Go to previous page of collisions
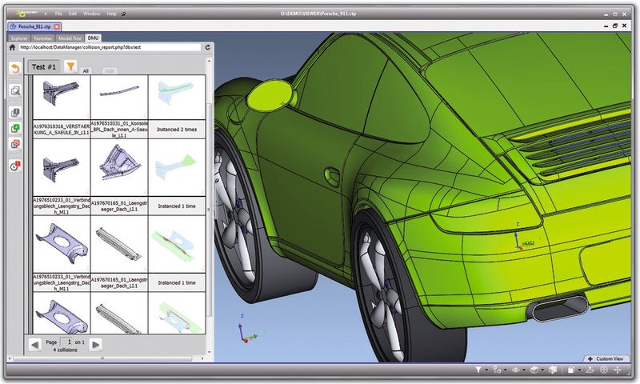This screenshot has height=384, width=640. (34, 345)
